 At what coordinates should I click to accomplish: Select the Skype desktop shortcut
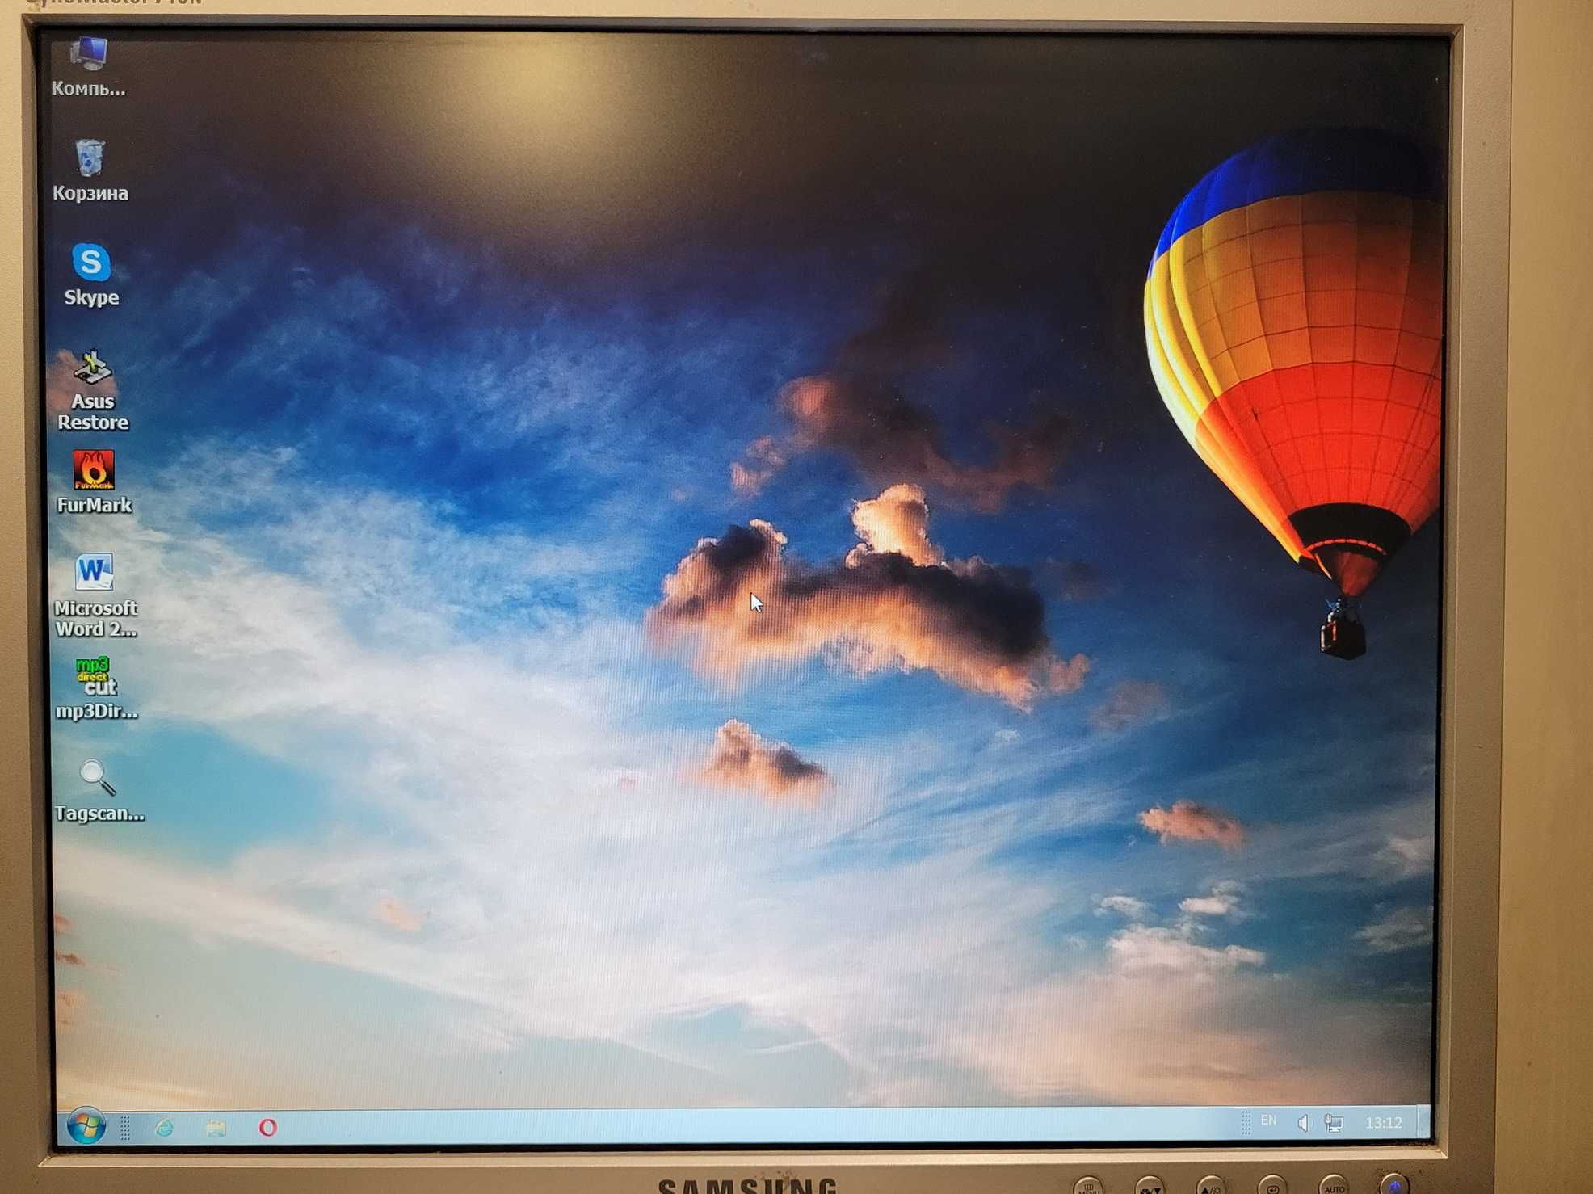click(x=91, y=262)
